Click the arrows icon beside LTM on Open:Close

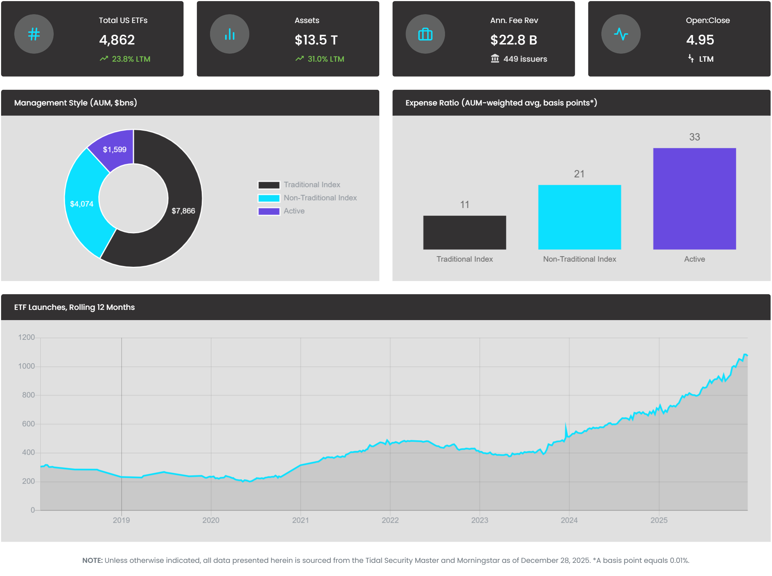click(x=691, y=59)
